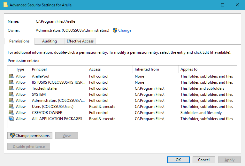Click the 'Allow' type in CREATOR OWNER row
Image resolution: width=245 pixels, height=166 pixels.
click(x=21, y=113)
